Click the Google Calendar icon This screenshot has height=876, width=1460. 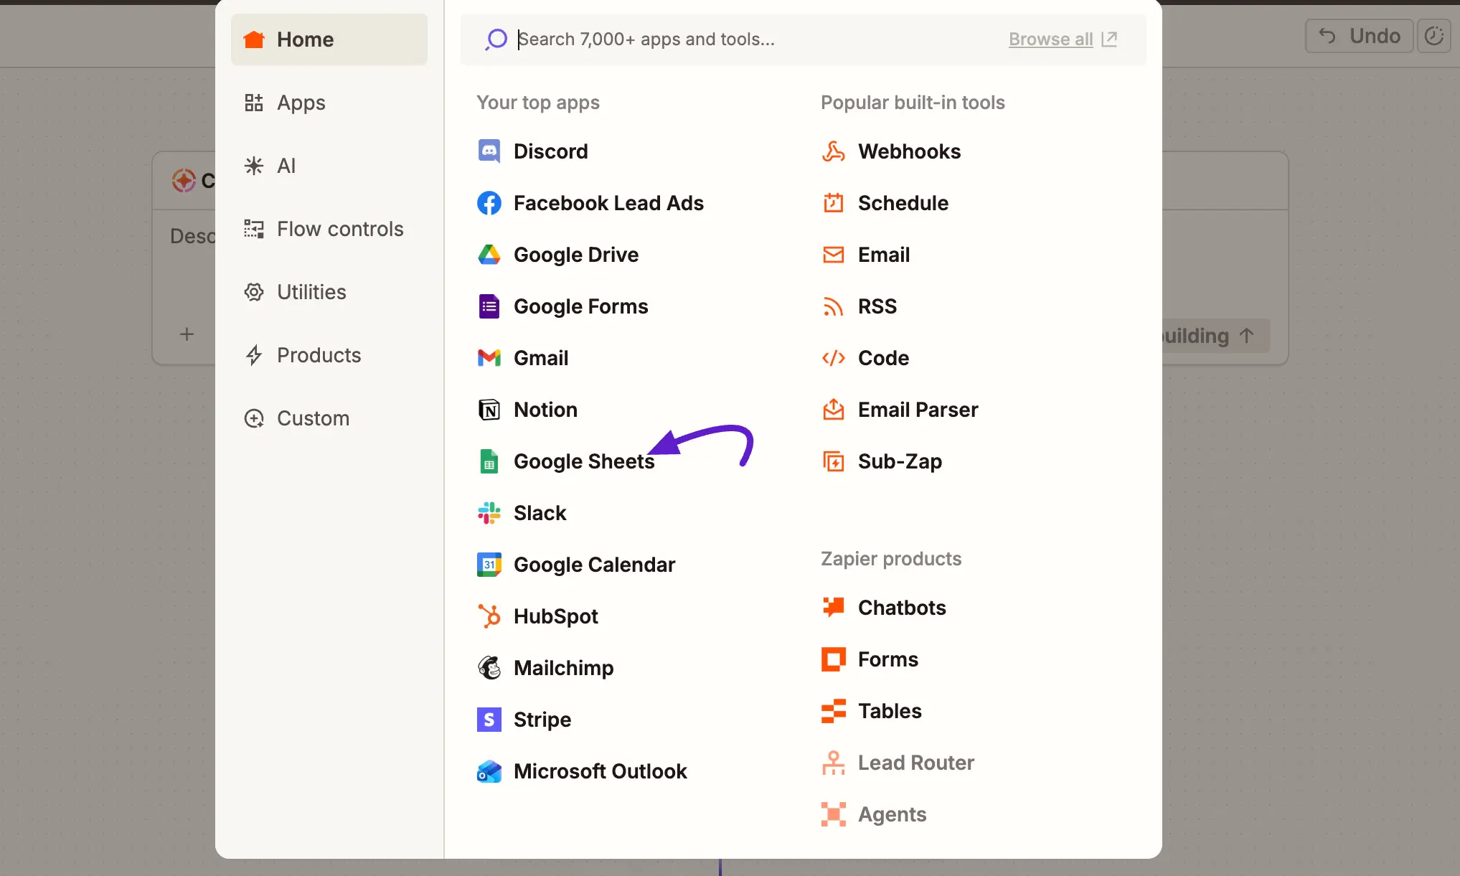pos(489,565)
